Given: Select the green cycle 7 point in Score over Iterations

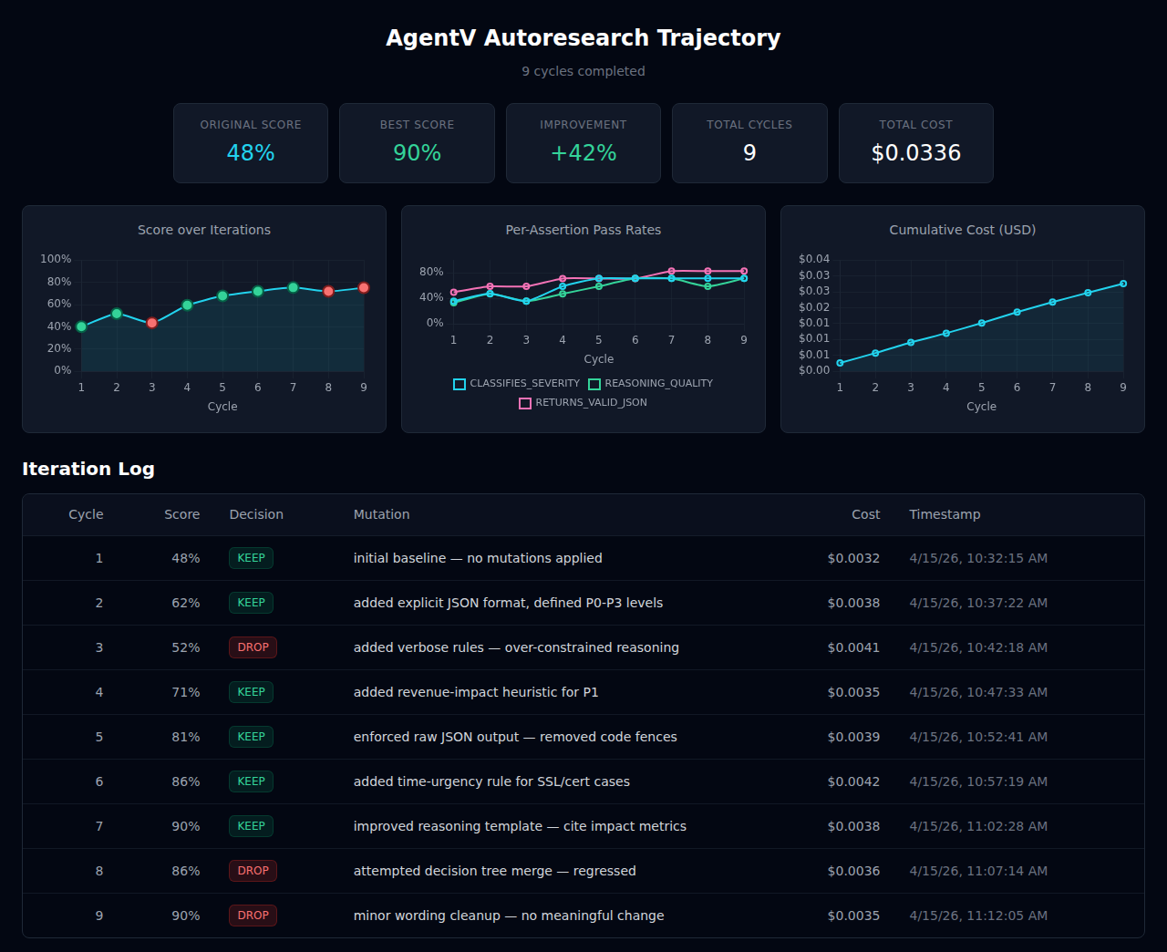Looking at the screenshot, I should click(x=293, y=287).
